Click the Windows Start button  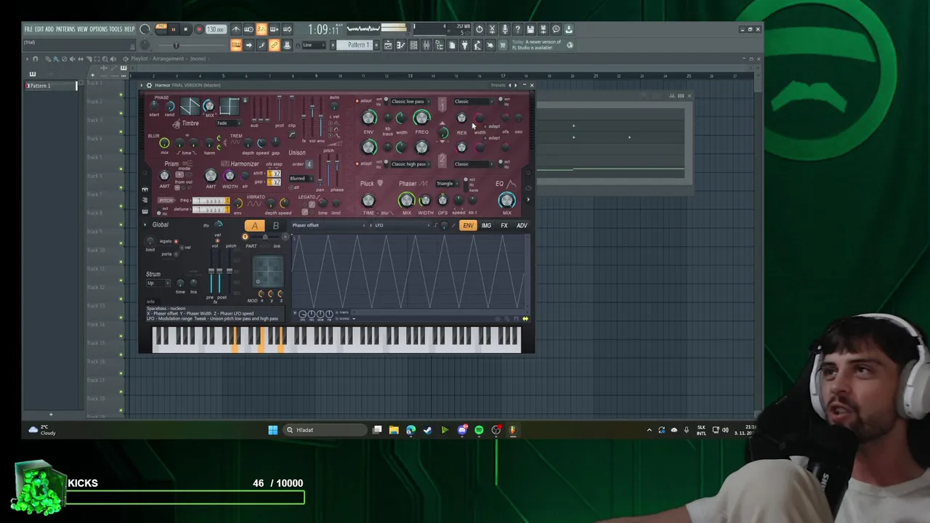pyautogui.click(x=272, y=430)
